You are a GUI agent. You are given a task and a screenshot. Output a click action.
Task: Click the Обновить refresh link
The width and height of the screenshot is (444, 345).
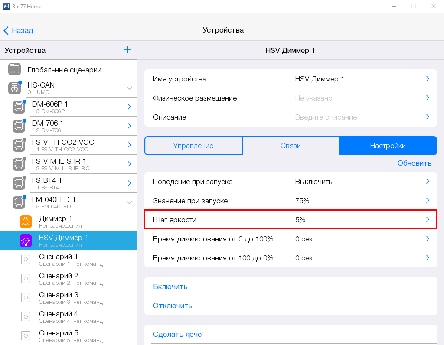(x=415, y=163)
